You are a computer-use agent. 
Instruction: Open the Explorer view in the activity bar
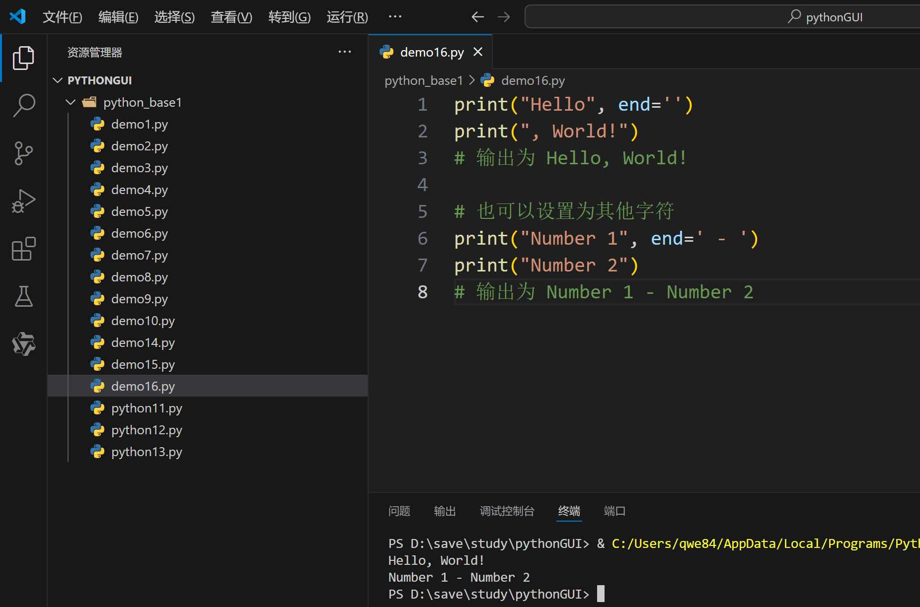coord(23,57)
